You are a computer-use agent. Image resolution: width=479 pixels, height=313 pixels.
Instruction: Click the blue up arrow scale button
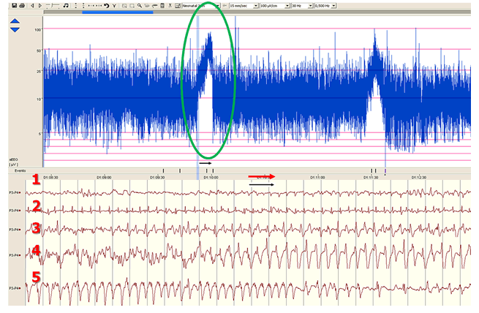(15, 22)
